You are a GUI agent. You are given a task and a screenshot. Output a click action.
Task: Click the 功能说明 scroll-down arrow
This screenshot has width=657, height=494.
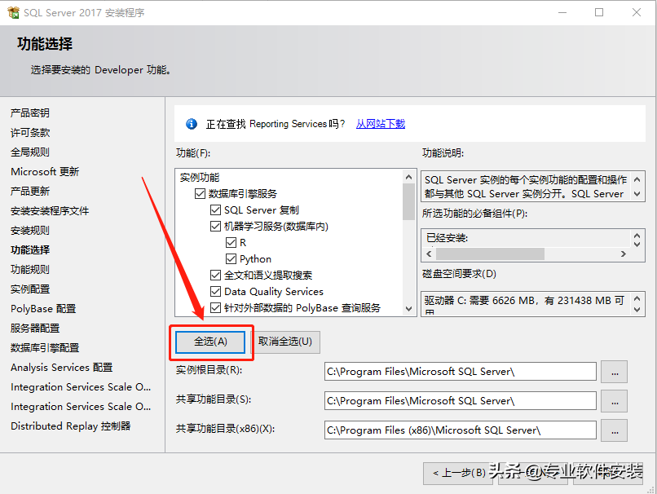[637, 194]
